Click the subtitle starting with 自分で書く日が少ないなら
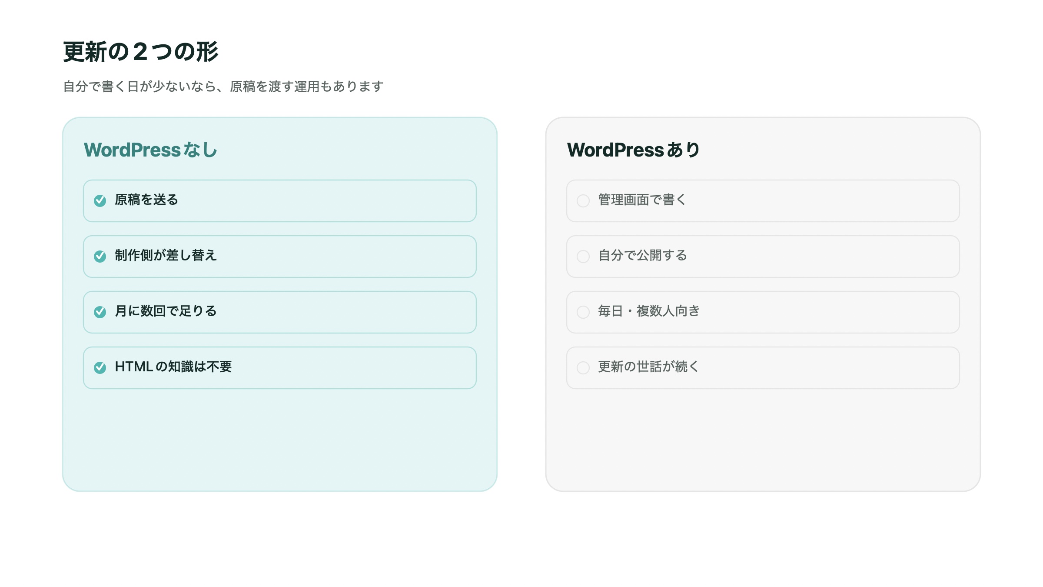 pos(223,87)
